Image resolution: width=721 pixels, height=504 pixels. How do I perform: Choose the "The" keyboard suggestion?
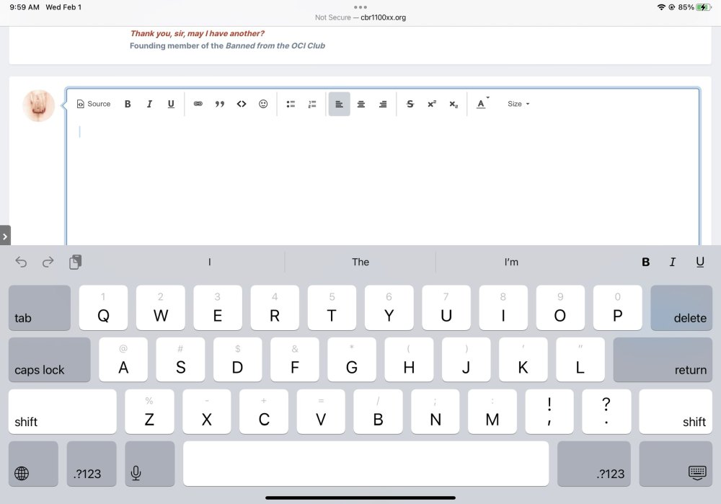click(x=360, y=262)
